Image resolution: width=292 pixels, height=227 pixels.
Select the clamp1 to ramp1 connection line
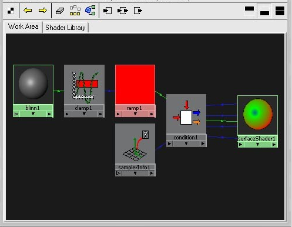(110, 91)
